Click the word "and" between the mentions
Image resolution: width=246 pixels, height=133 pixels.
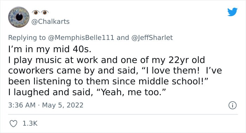tap(123, 37)
